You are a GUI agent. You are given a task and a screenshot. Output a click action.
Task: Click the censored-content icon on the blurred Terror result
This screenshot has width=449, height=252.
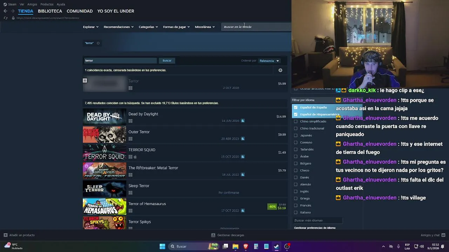click(85, 80)
